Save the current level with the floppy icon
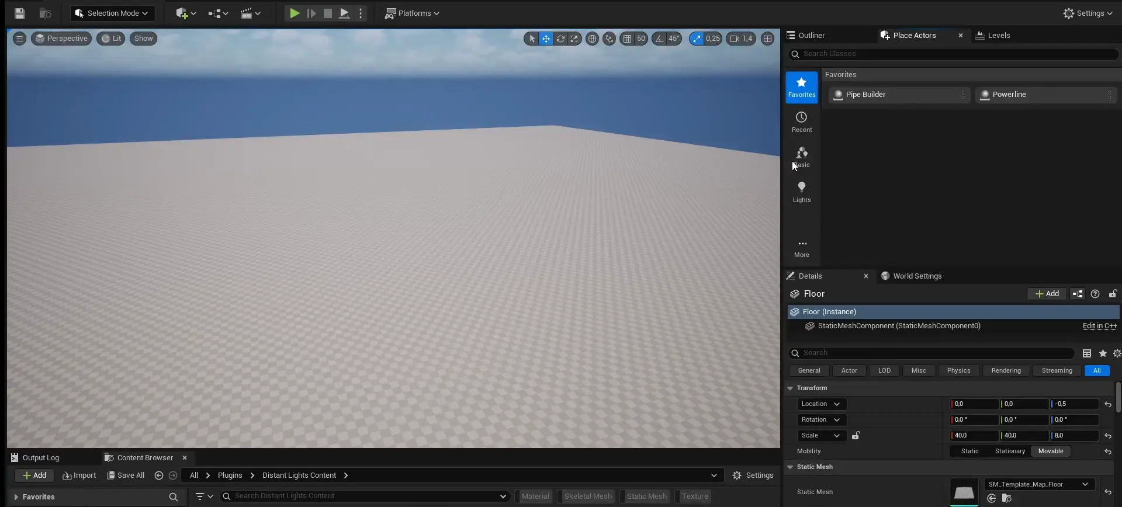 click(19, 13)
